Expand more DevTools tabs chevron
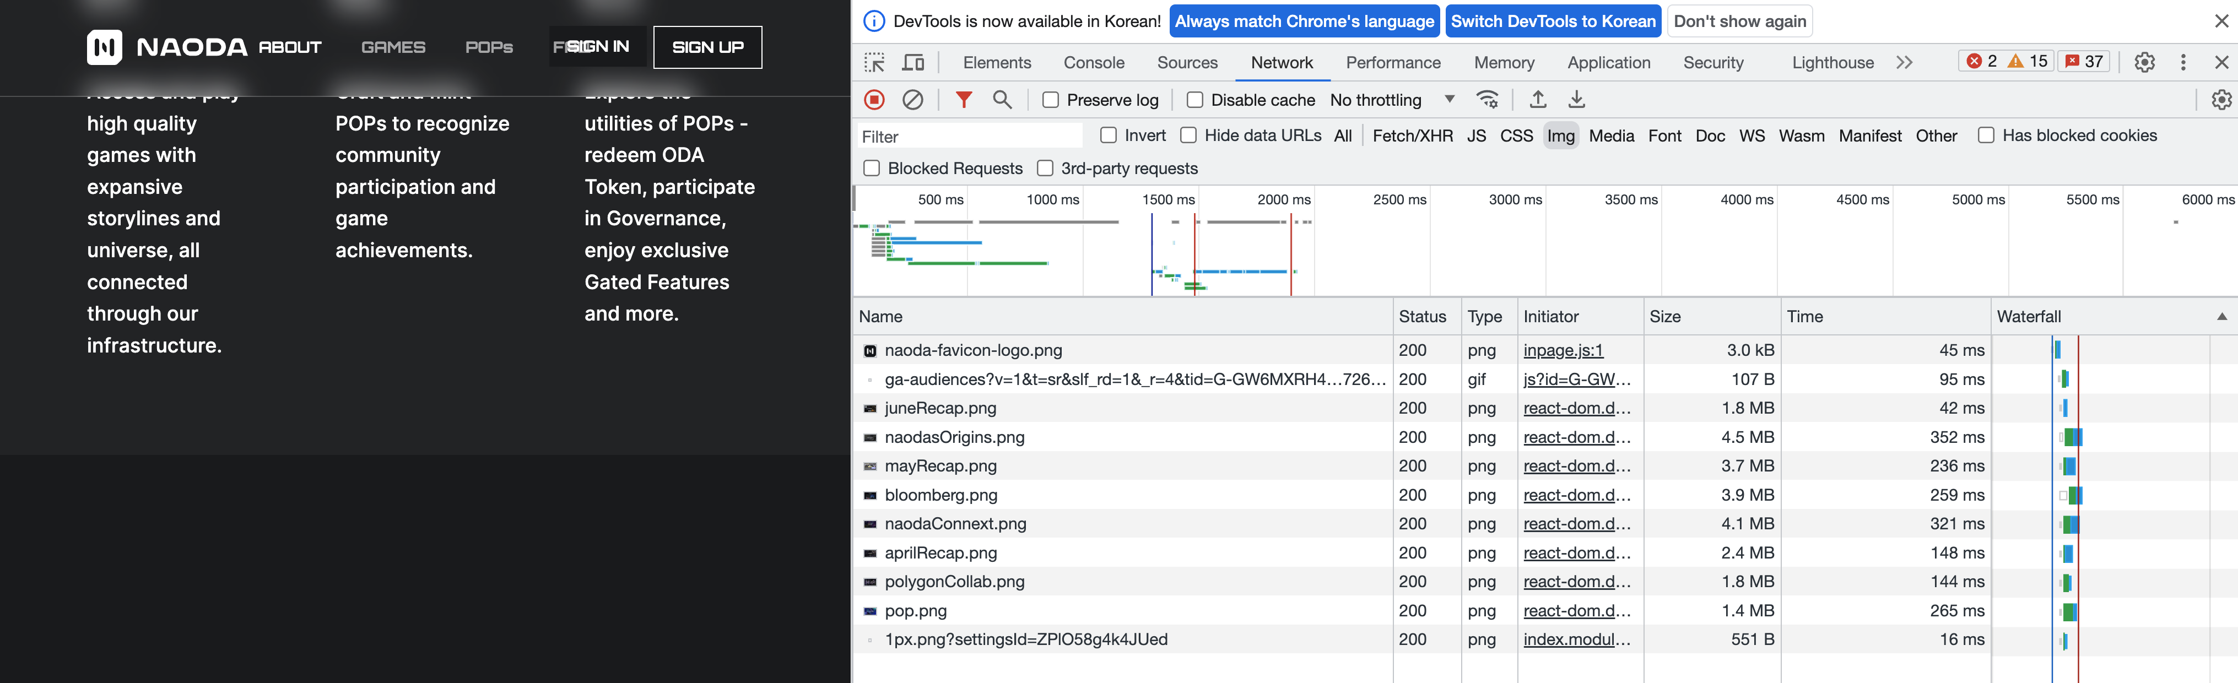 [1904, 63]
